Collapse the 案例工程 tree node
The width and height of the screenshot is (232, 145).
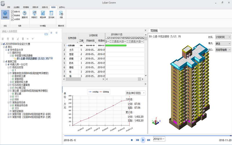(x=4, y=61)
